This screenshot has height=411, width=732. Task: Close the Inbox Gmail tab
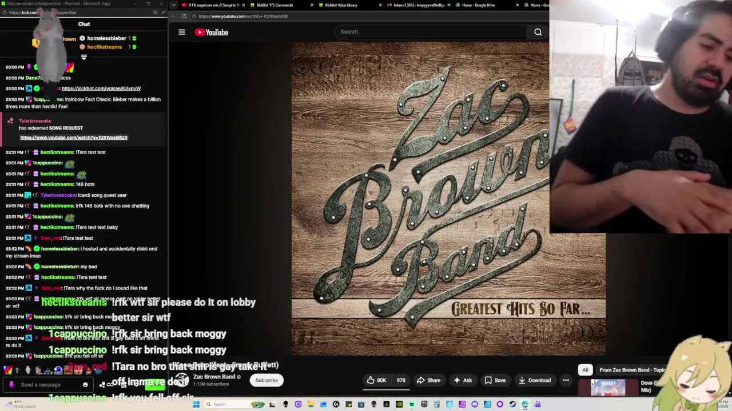point(449,5)
